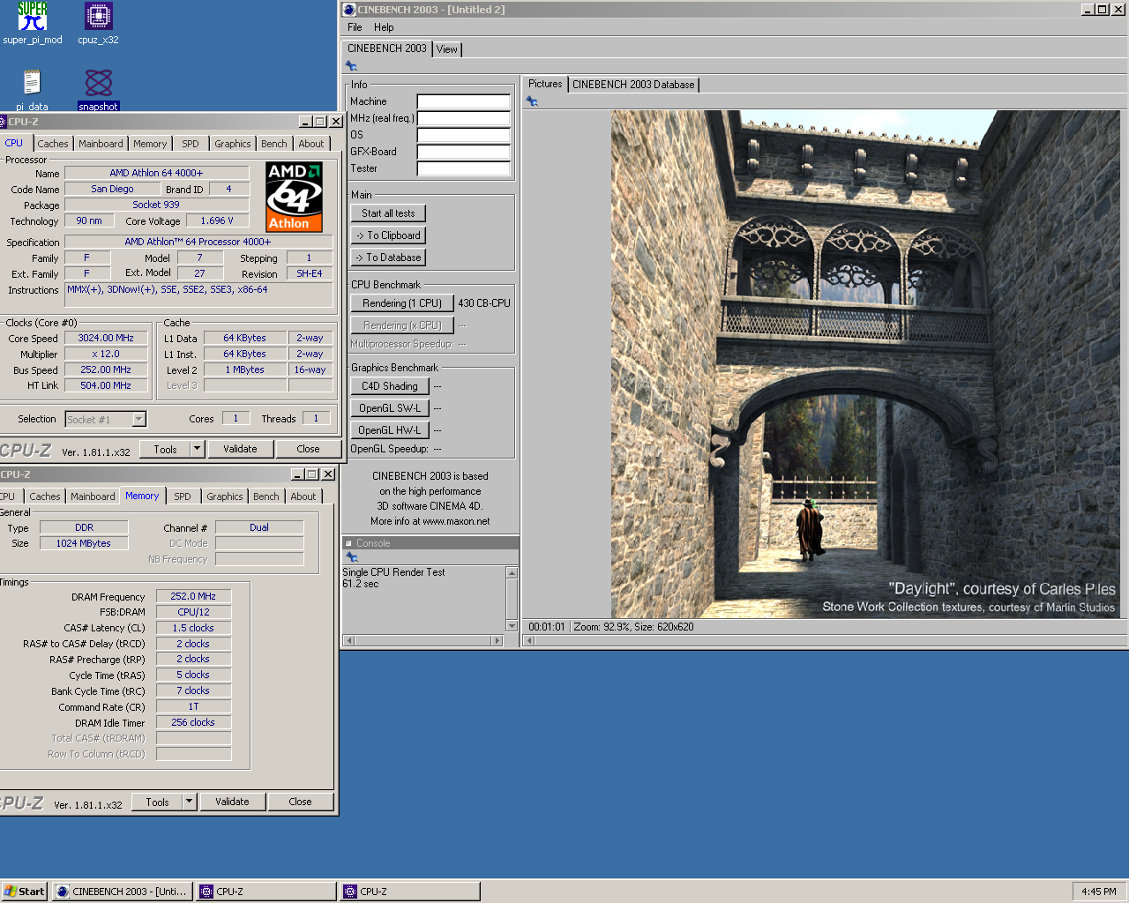Click the pin icon in the Pictures panel
The width and height of the screenshot is (1129, 903).
tap(532, 101)
